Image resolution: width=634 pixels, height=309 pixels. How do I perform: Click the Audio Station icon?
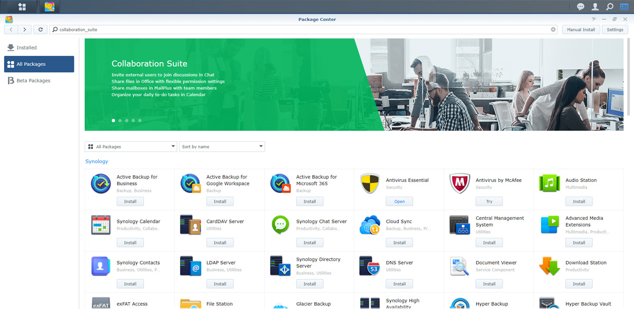(x=549, y=184)
